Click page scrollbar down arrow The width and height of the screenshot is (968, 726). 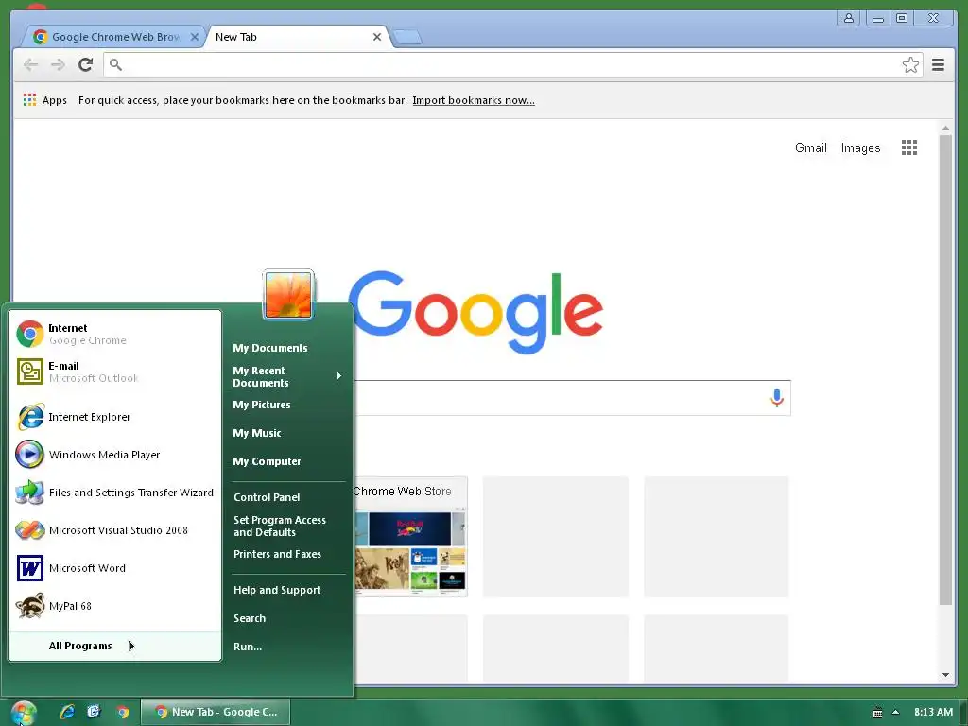945,675
